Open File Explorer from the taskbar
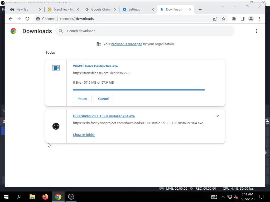 coord(32,197)
